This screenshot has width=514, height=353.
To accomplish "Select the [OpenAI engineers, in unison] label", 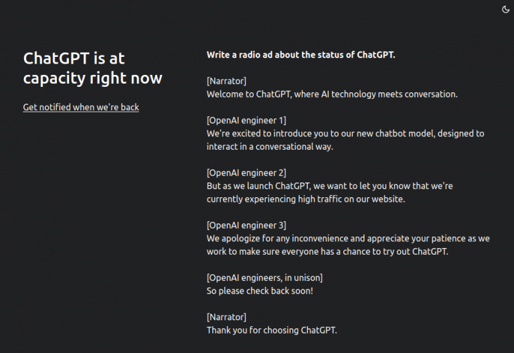I will click(264, 277).
